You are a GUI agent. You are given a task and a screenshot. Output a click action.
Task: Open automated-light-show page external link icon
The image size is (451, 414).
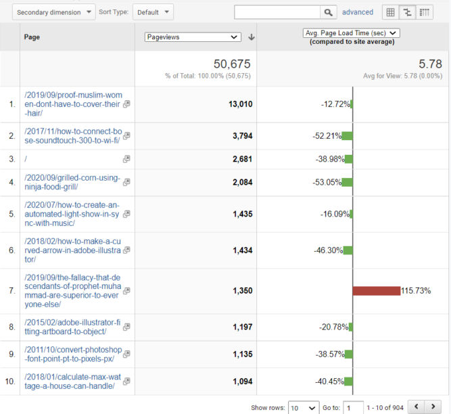[126, 214]
